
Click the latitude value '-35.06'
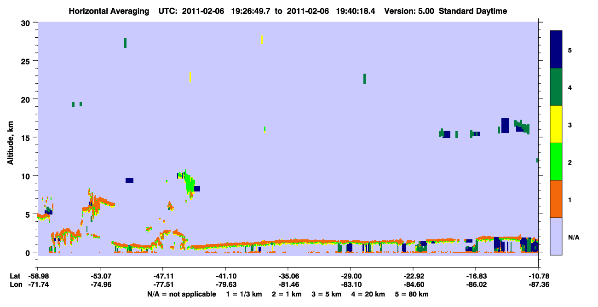pyautogui.click(x=288, y=276)
